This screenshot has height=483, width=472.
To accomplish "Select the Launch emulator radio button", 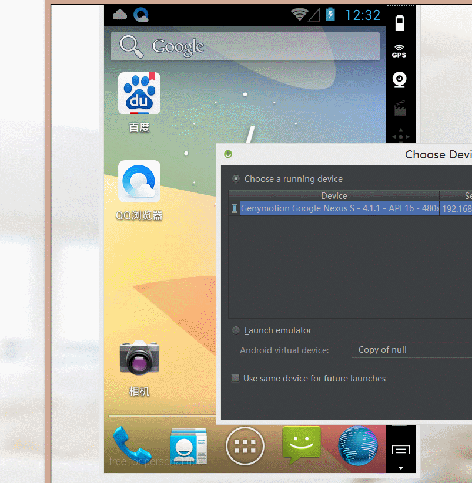I will click(236, 330).
